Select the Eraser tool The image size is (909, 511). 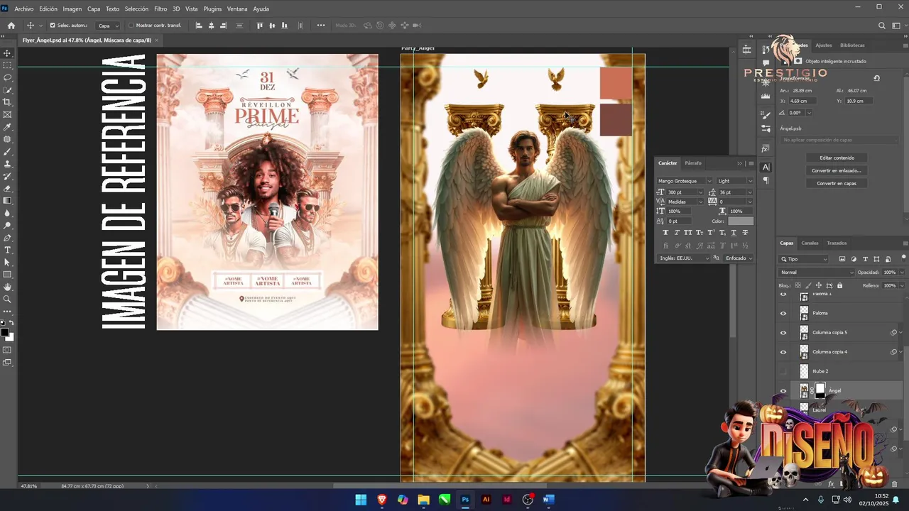tap(7, 188)
